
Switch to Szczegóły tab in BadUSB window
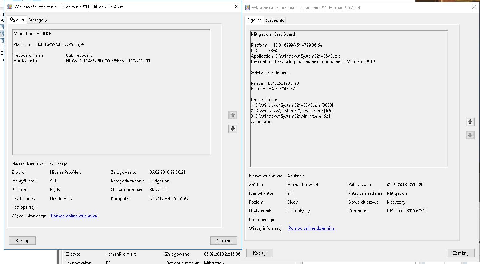pos(38,20)
